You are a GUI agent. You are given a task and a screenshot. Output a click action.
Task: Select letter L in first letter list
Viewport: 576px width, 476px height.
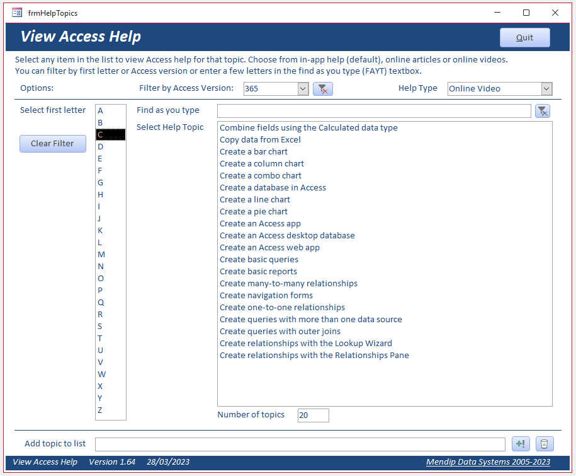pos(111,243)
